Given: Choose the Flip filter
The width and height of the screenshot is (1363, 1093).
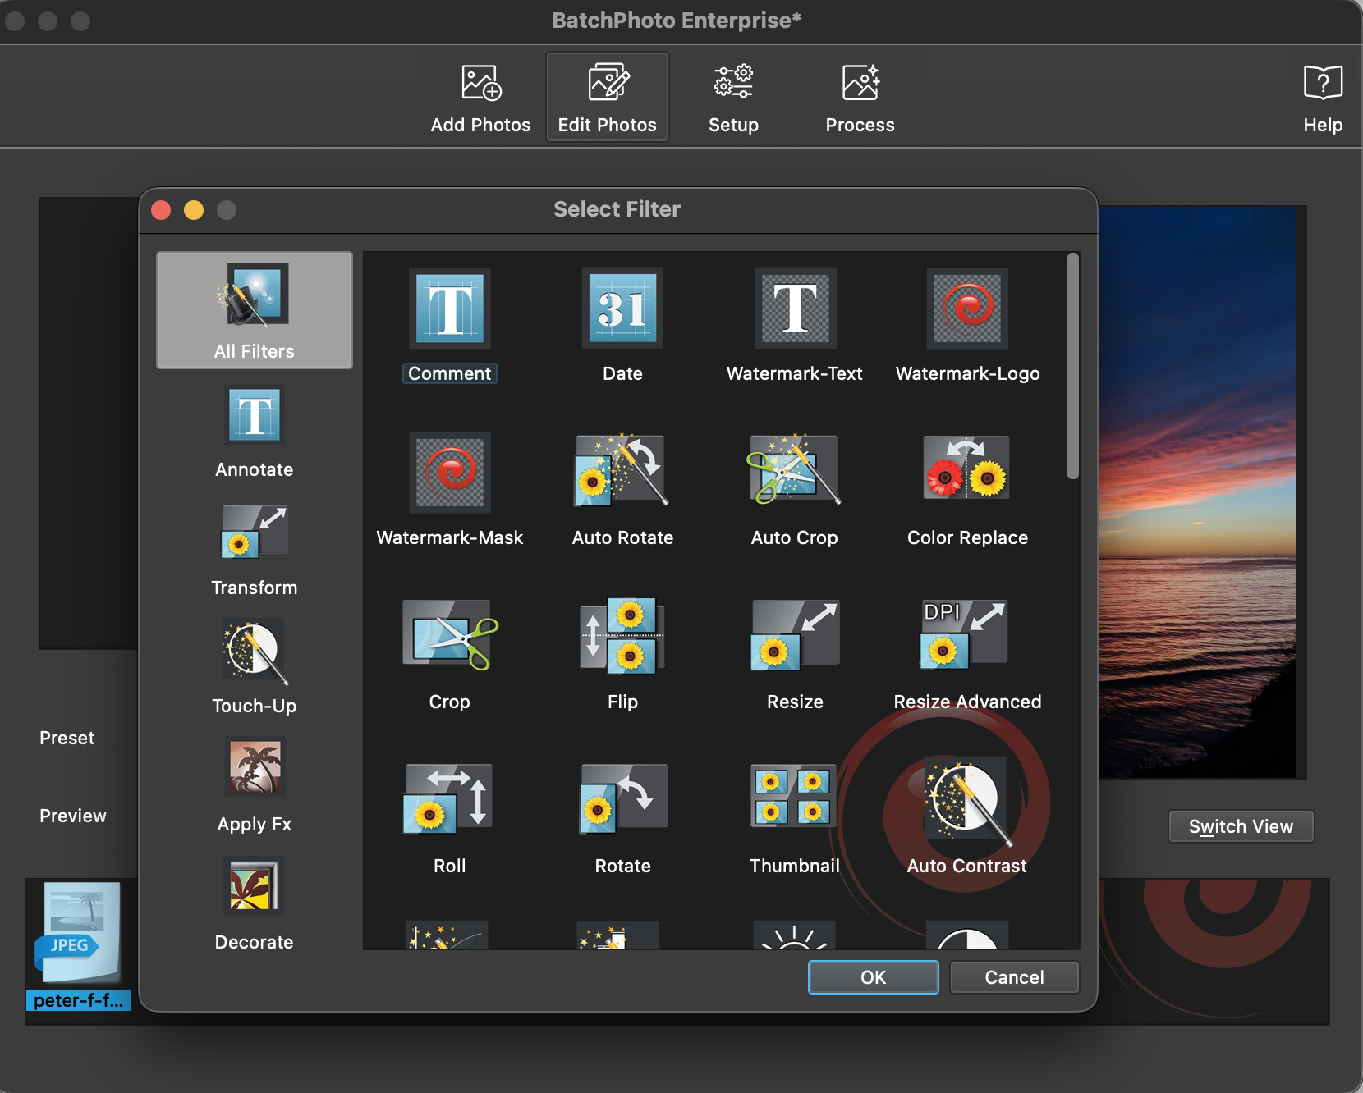Looking at the screenshot, I should coord(622,636).
